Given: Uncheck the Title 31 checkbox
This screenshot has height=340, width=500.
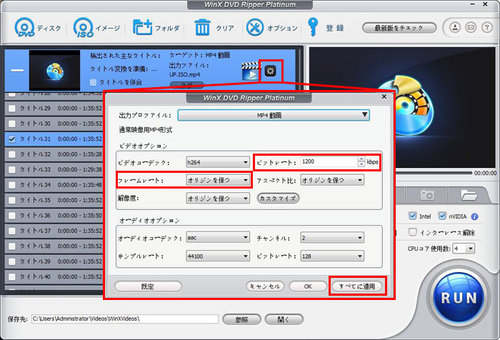Looking at the screenshot, I should (x=12, y=139).
